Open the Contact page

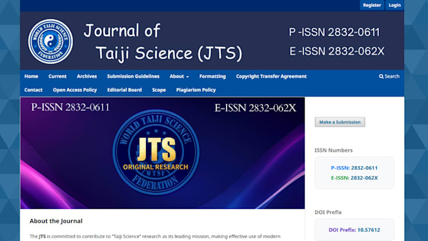coord(33,90)
